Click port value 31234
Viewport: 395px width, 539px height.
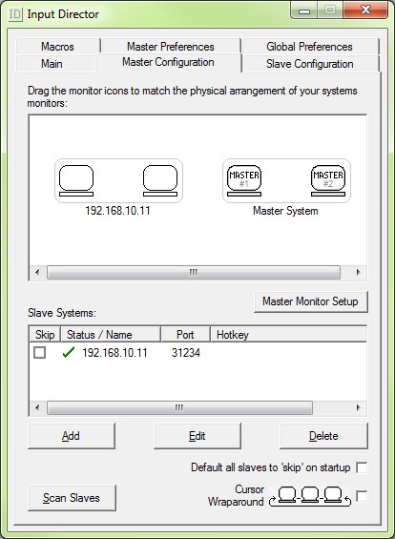pos(186,353)
